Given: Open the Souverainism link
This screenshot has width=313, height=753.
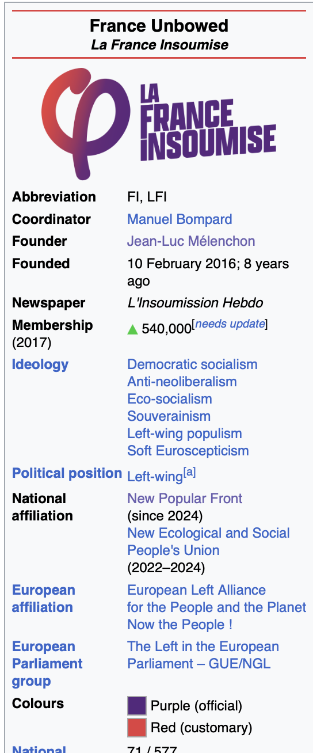Looking at the screenshot, I should pos(169,416).
